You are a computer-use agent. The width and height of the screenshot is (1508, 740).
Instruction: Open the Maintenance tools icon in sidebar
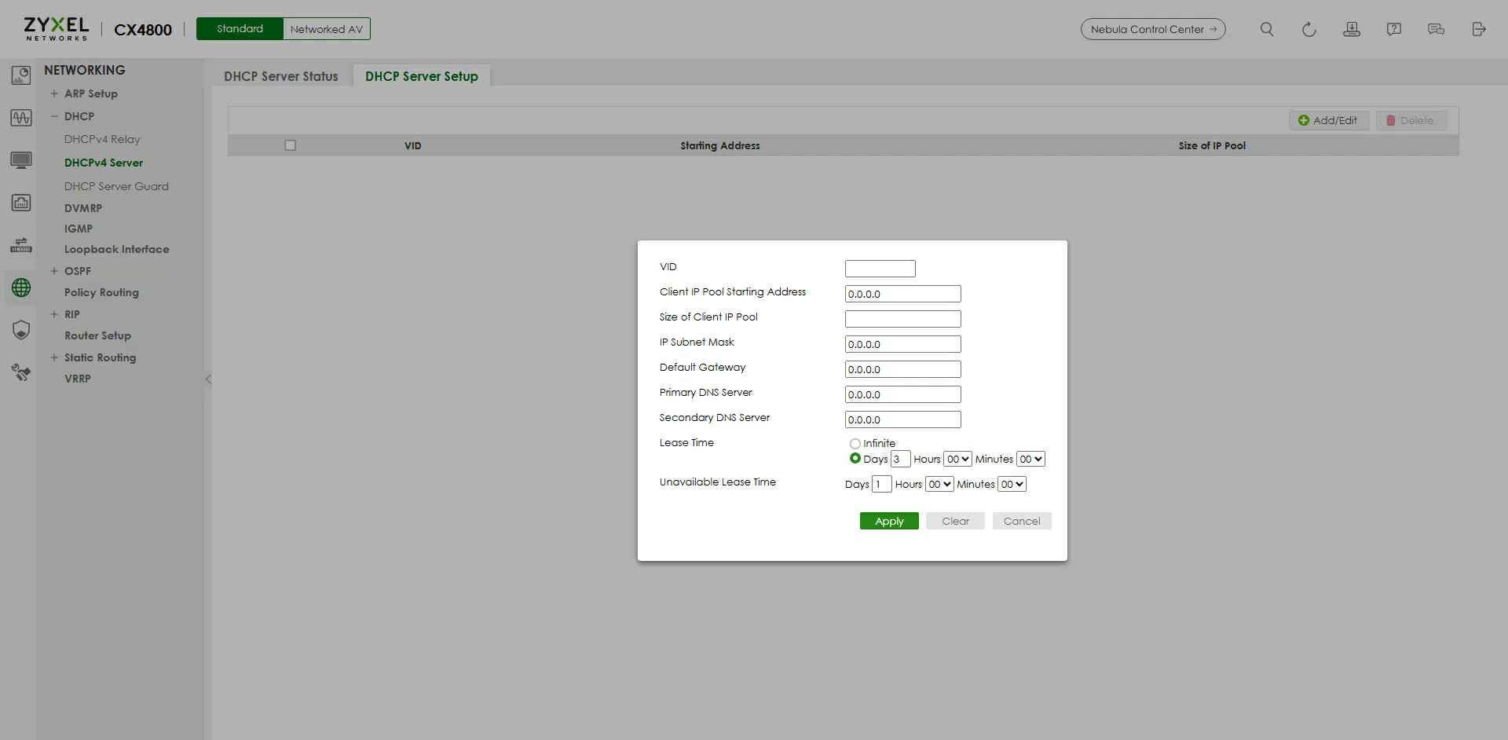pyautogui.click(x=21, y=372)
